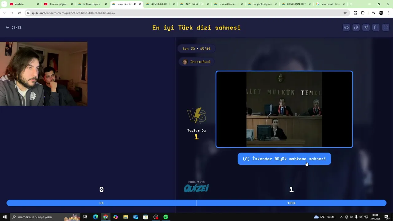Open media control icon in toolbar
393x221 pixels.
coord(374,13)
